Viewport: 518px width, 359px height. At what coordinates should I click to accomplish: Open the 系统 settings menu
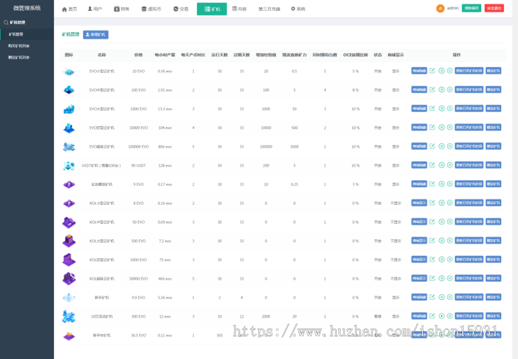[x=298, y=9]
